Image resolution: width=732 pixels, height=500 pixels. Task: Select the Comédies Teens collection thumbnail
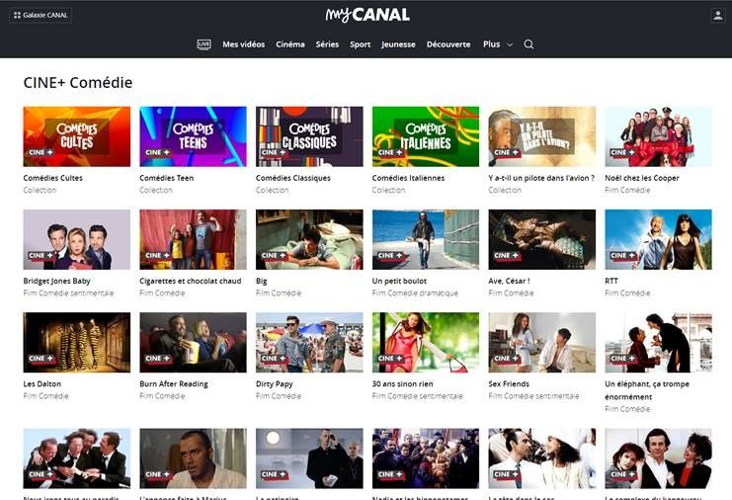193,136
